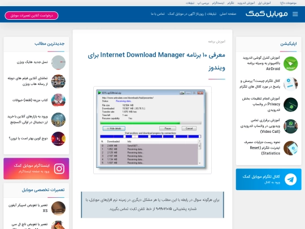Select تلگرام in top bar

tap(230, 3)
